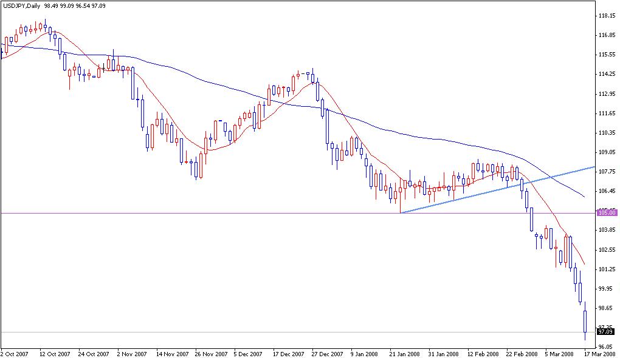The height and width of the screenshot is (358, 620).
Task: Click the 96.05 price axis label
Action: pos(606,345)
